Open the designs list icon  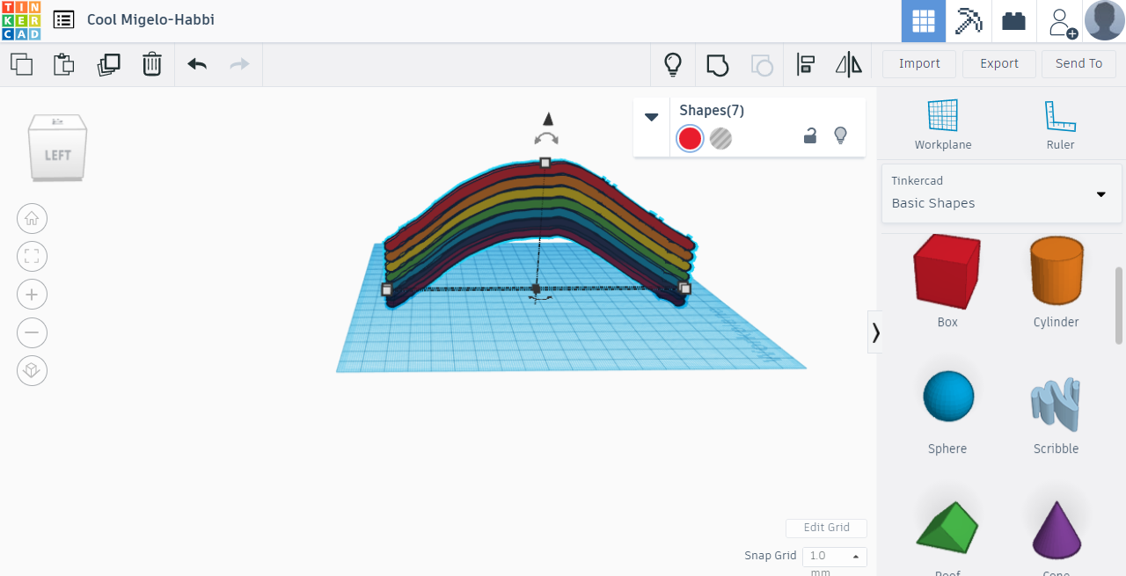click(63, 20)
